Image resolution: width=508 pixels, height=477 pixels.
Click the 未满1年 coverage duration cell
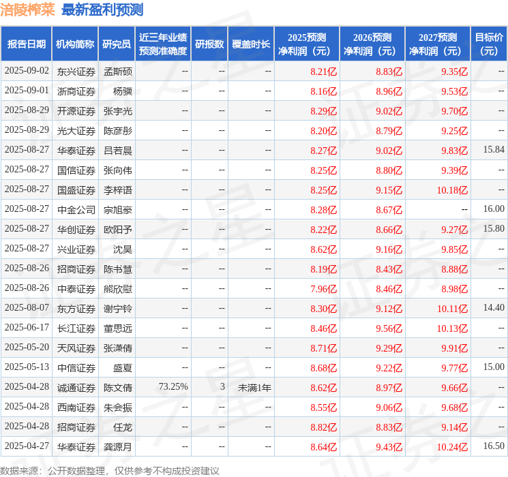pos(254,387)
